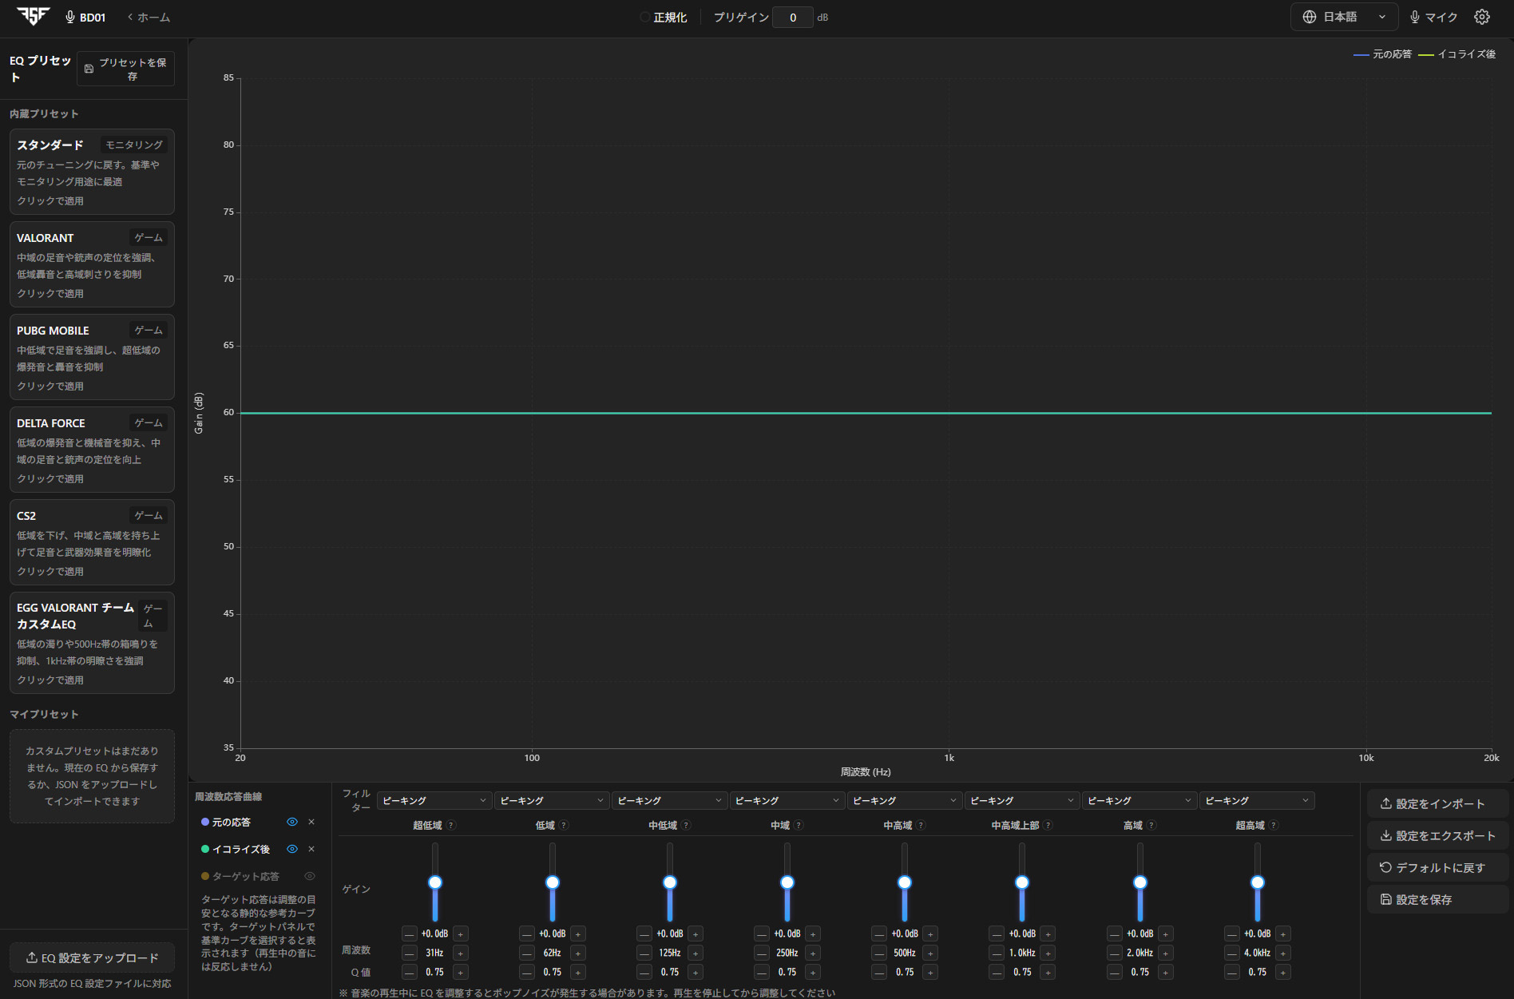Open filter type dropdown for 中高域
The width and height of the screenshot is (1514, 999).
click(x=904, y=800)
